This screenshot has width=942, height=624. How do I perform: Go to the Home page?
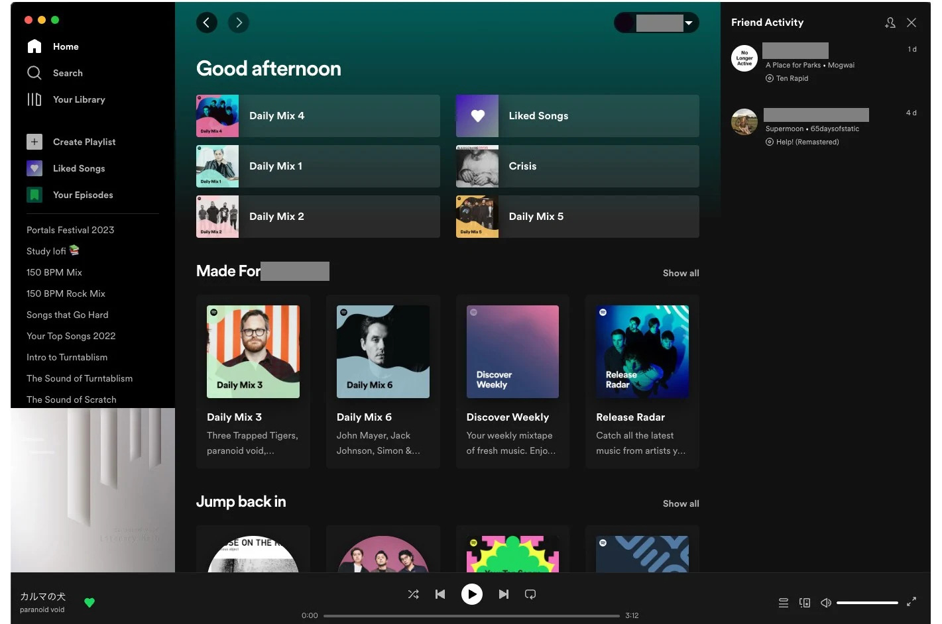click(53, 46)
